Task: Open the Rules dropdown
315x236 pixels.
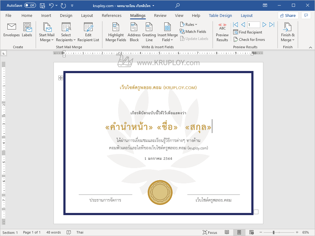Action: click(189, 25)
